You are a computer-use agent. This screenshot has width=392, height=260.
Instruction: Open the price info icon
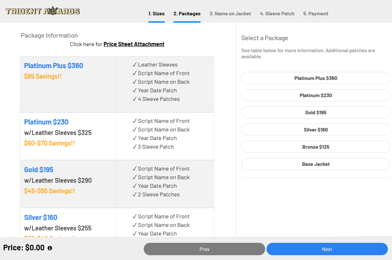point(50,248)
